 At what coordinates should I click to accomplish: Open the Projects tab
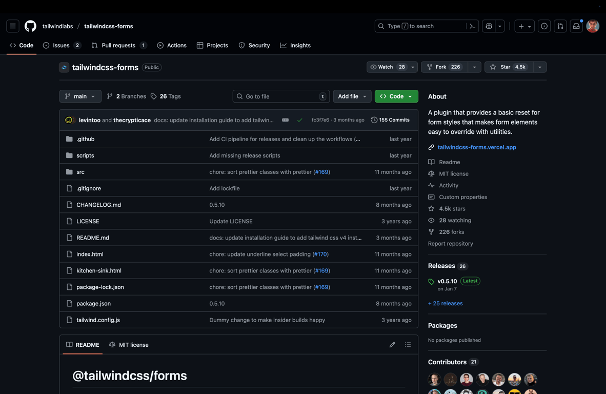pos(213,45)
